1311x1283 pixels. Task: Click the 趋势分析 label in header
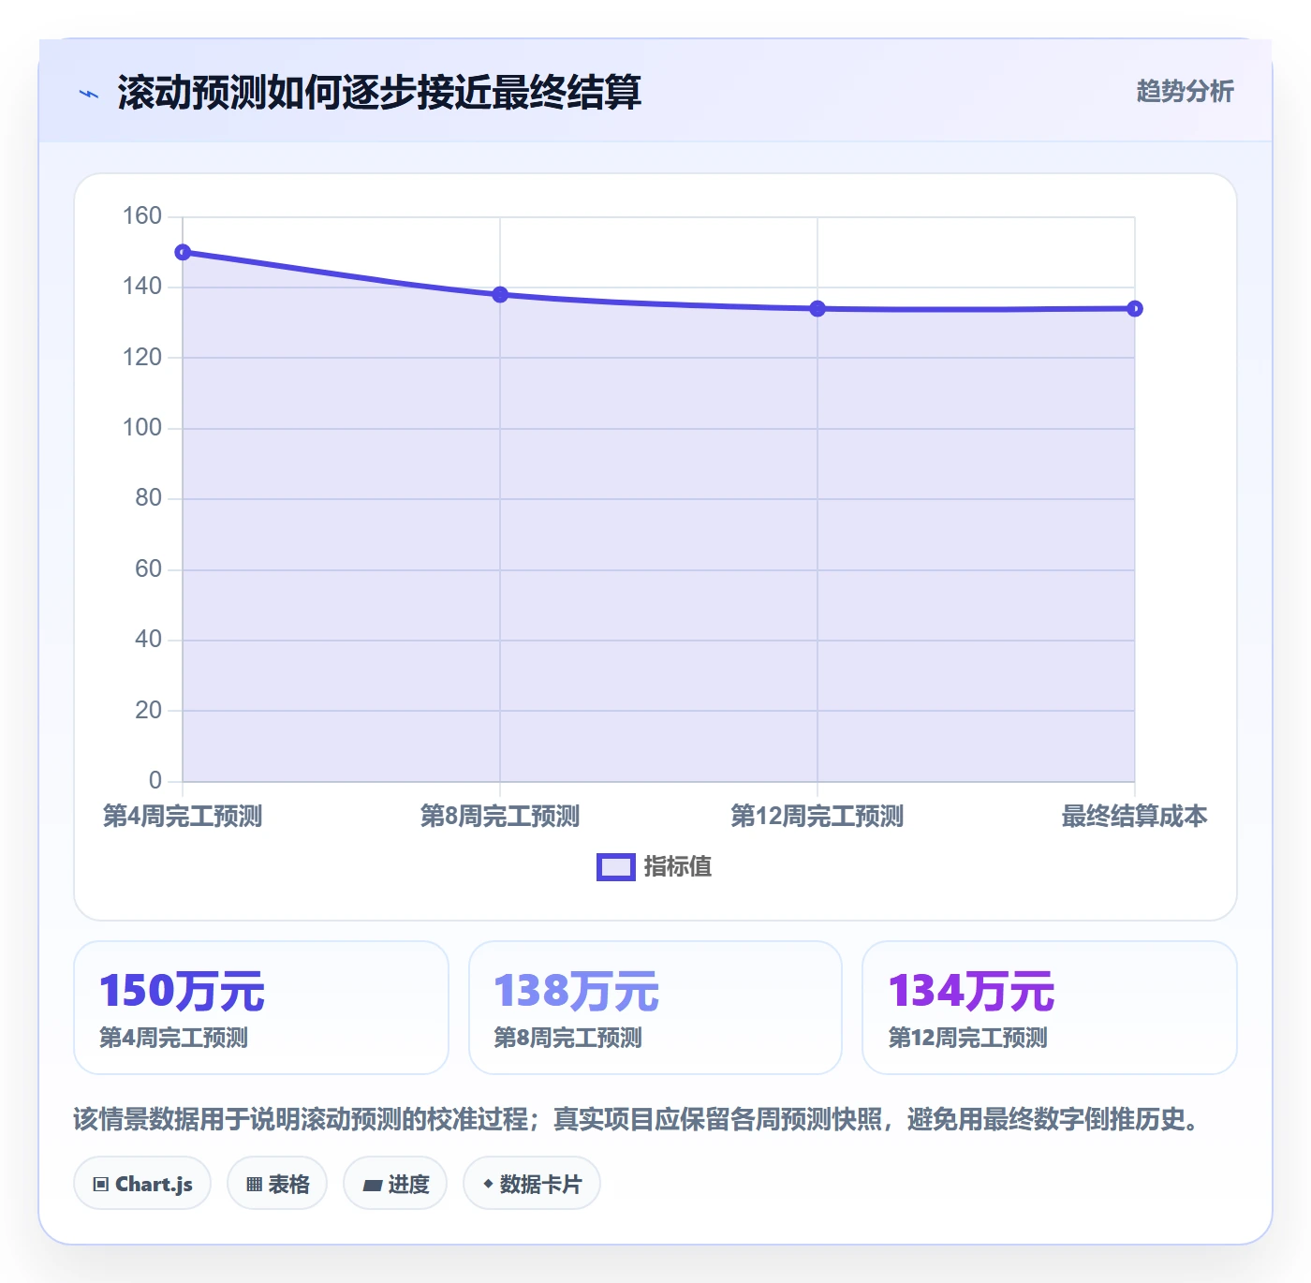(x=1185, y=91)
